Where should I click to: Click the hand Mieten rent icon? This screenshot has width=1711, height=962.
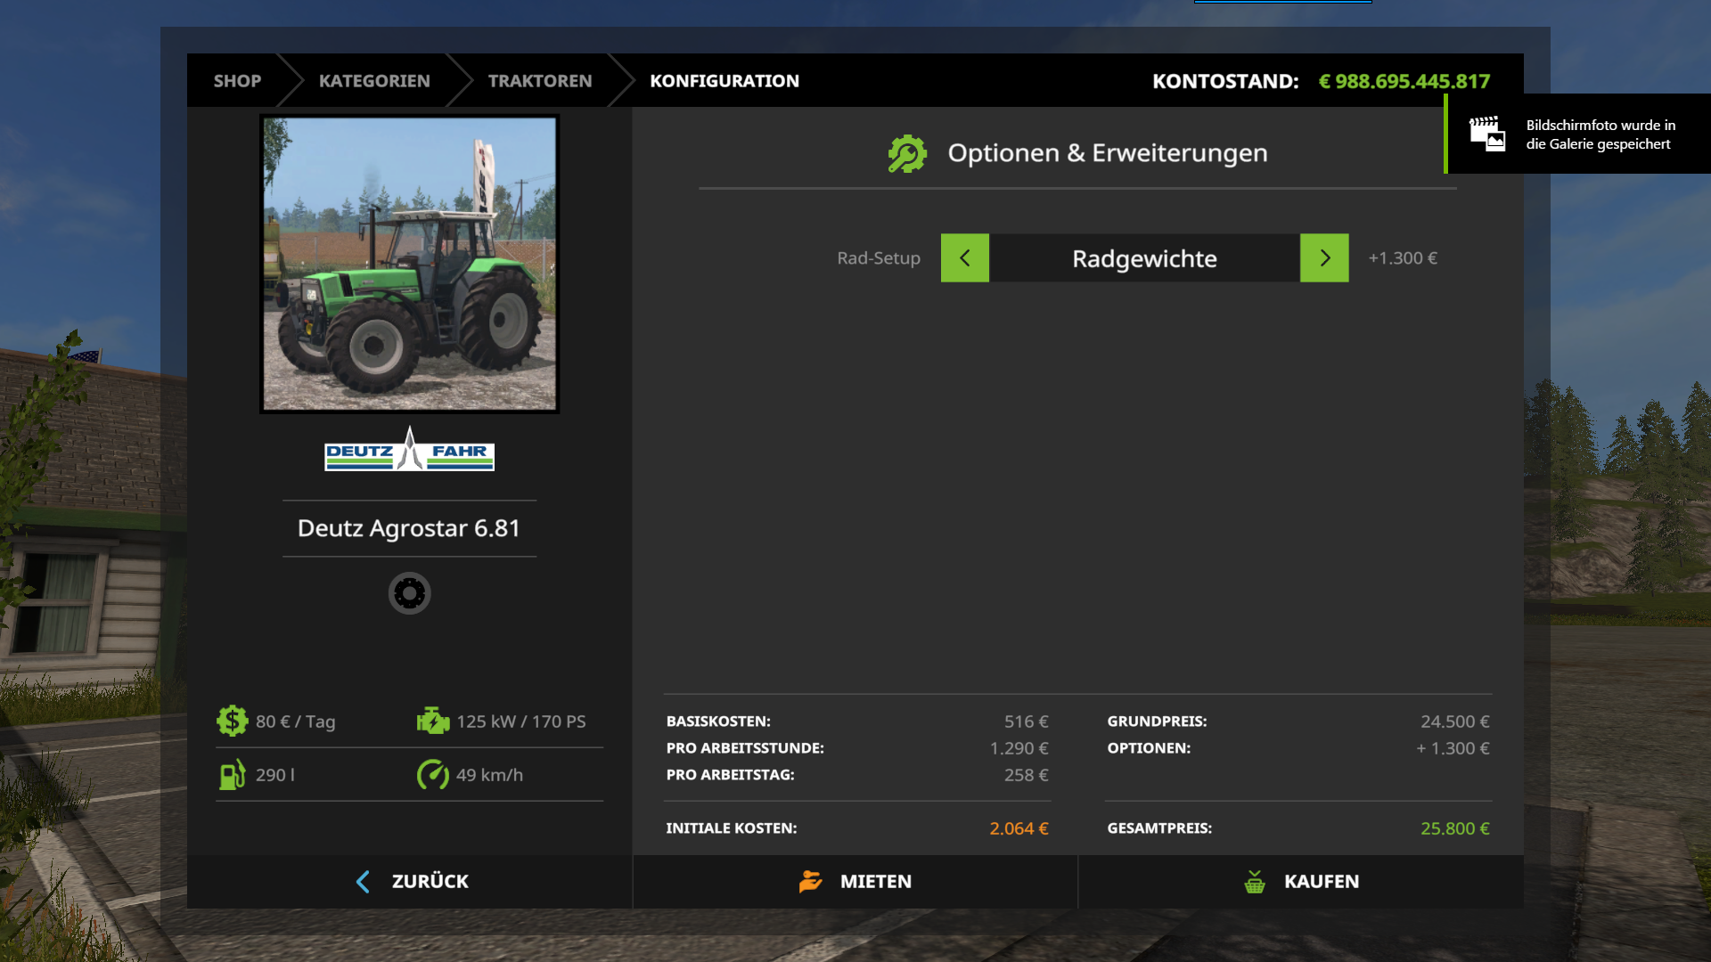pyautogui.click(x=810, y=882)
